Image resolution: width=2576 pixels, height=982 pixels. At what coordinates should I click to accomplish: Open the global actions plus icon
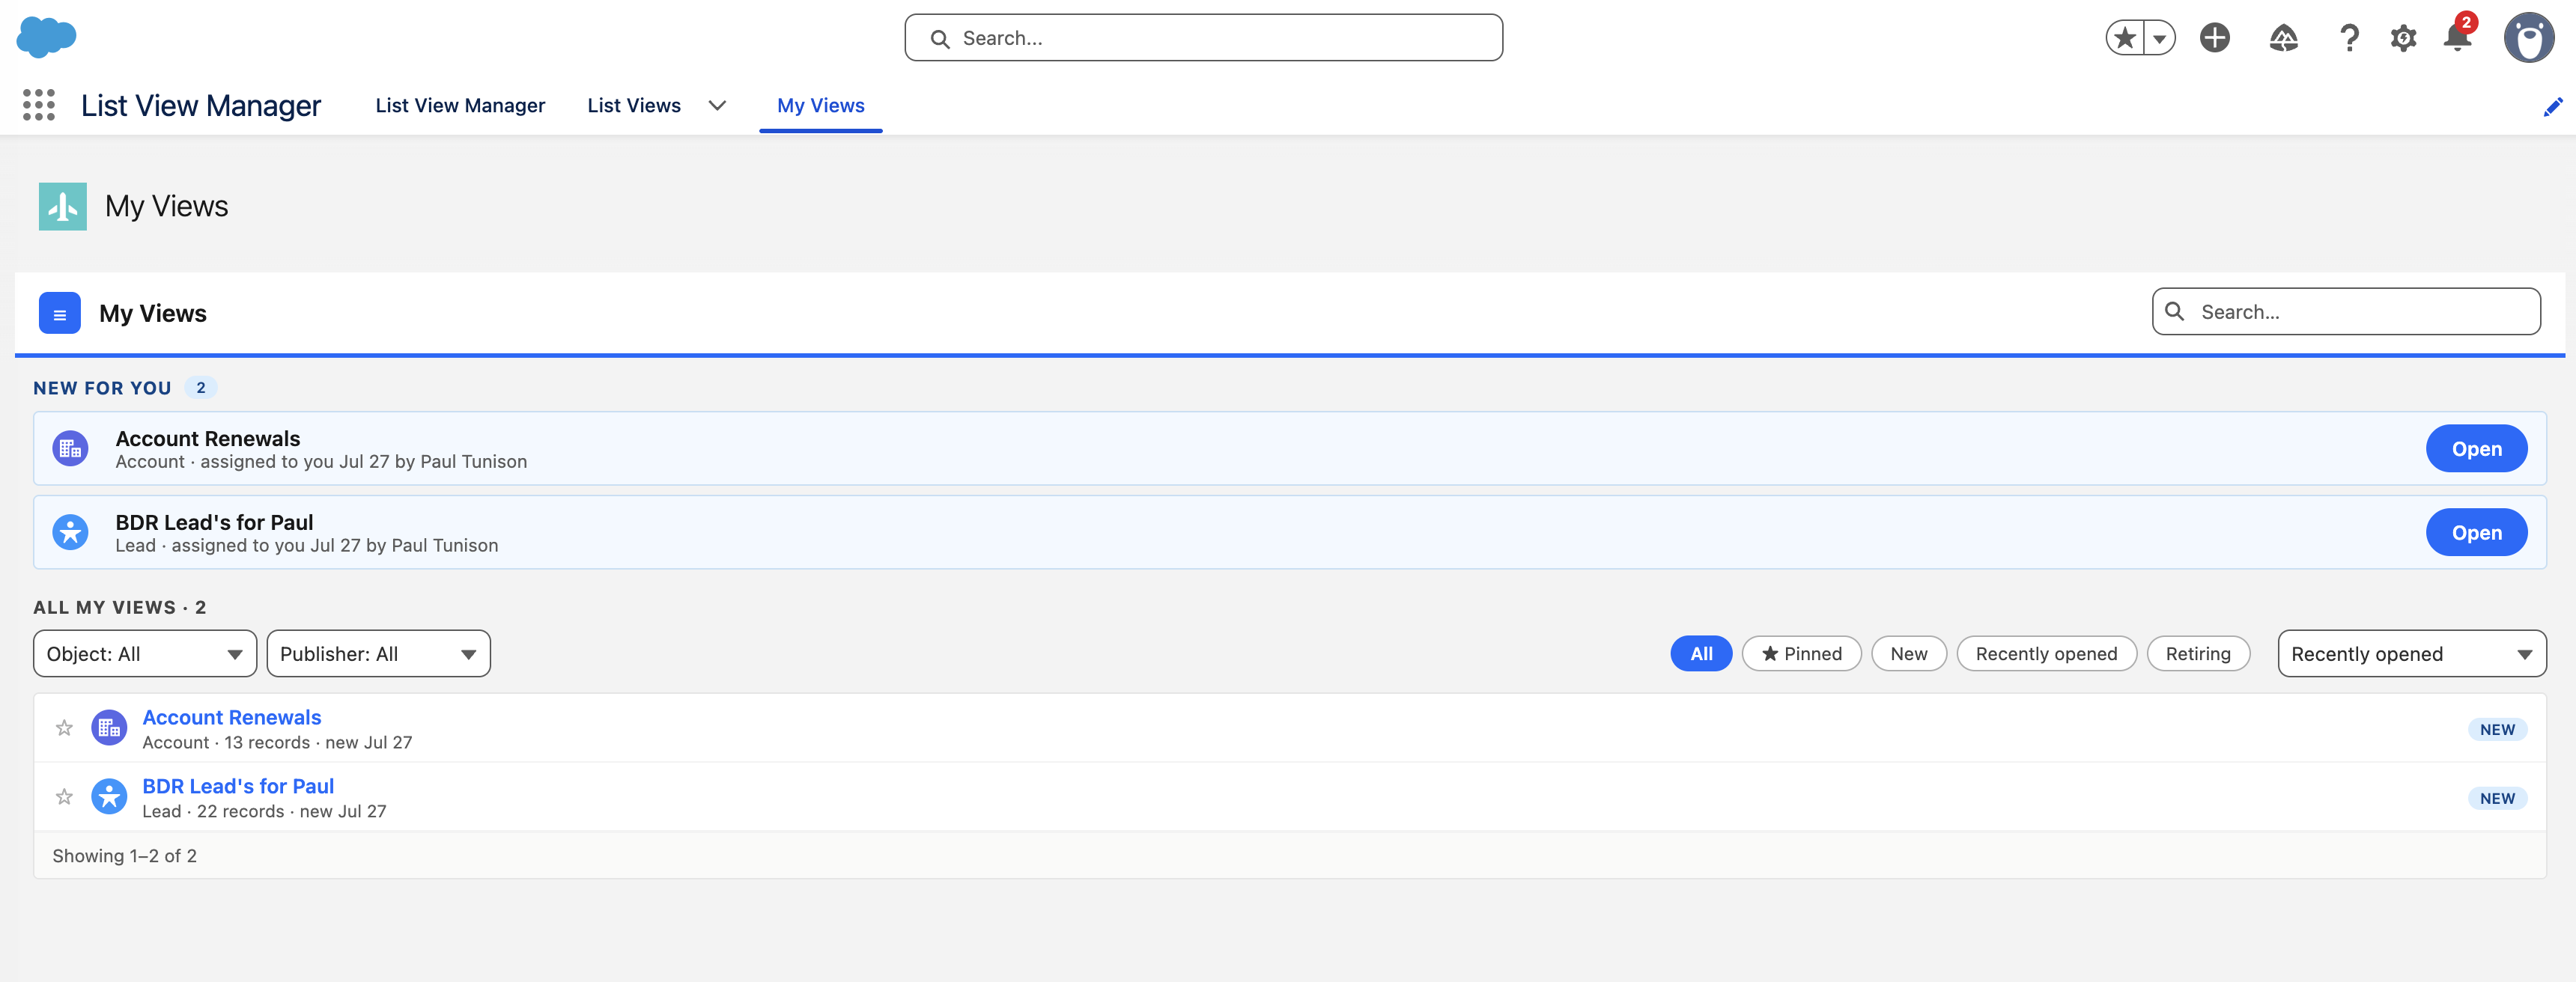pos(2215,38)
